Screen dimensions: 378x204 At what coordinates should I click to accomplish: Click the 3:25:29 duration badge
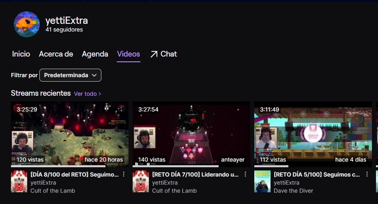(27, 109)
